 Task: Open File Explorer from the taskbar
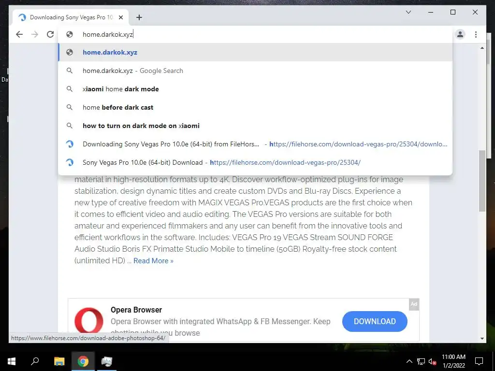pos(59,361)
